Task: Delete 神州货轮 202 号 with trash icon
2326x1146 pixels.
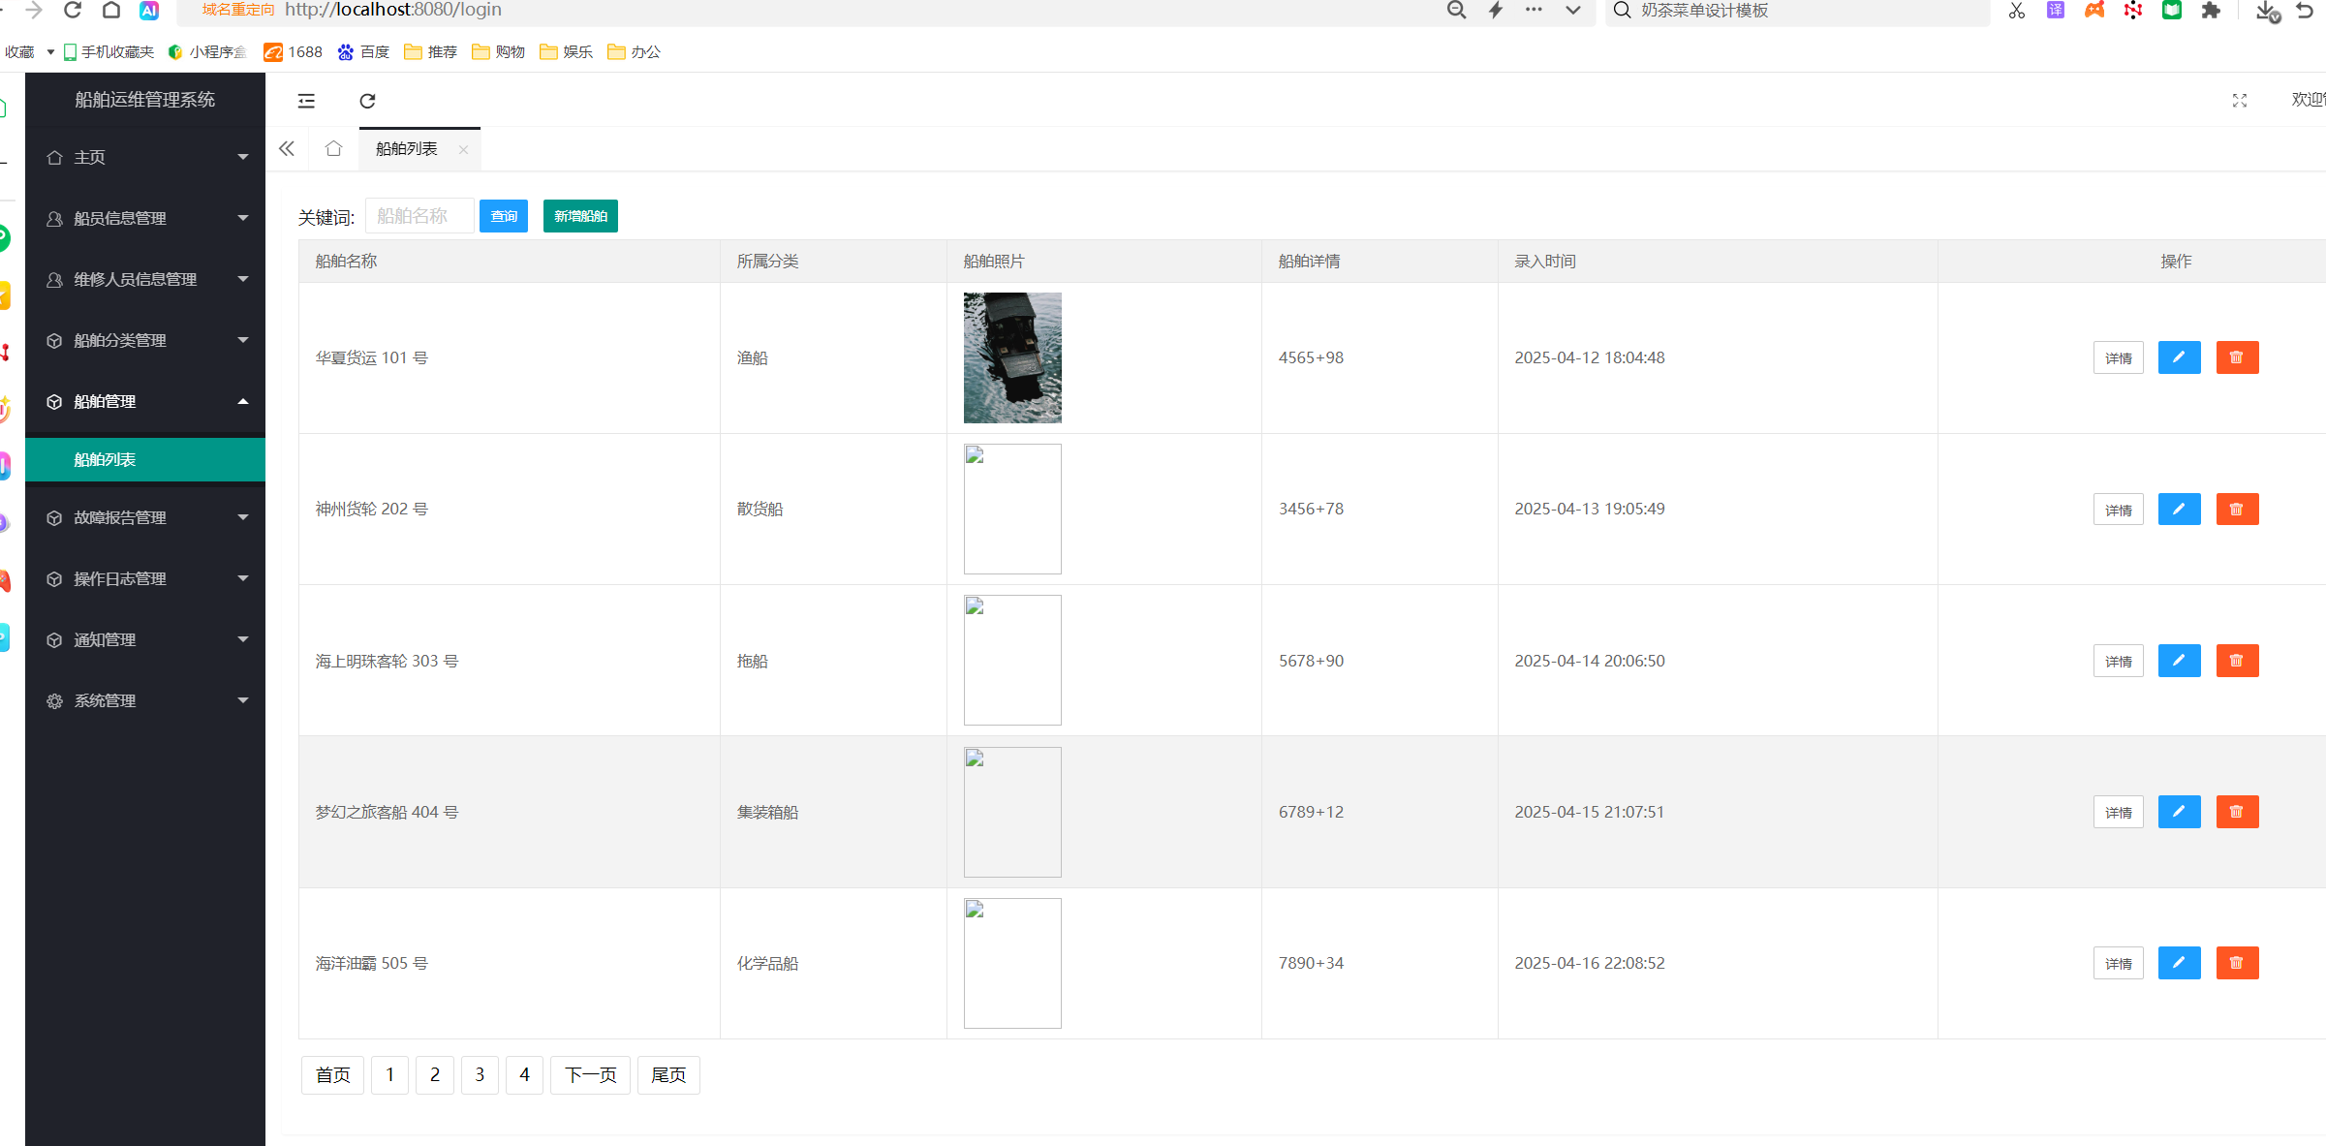Action: click(x=2237, y=510)
